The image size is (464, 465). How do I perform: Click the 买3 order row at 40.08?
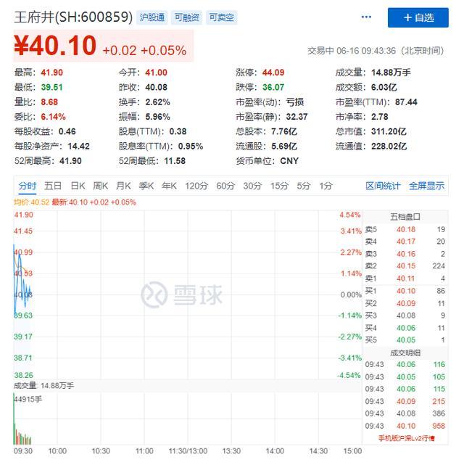[x=405, y=316]
